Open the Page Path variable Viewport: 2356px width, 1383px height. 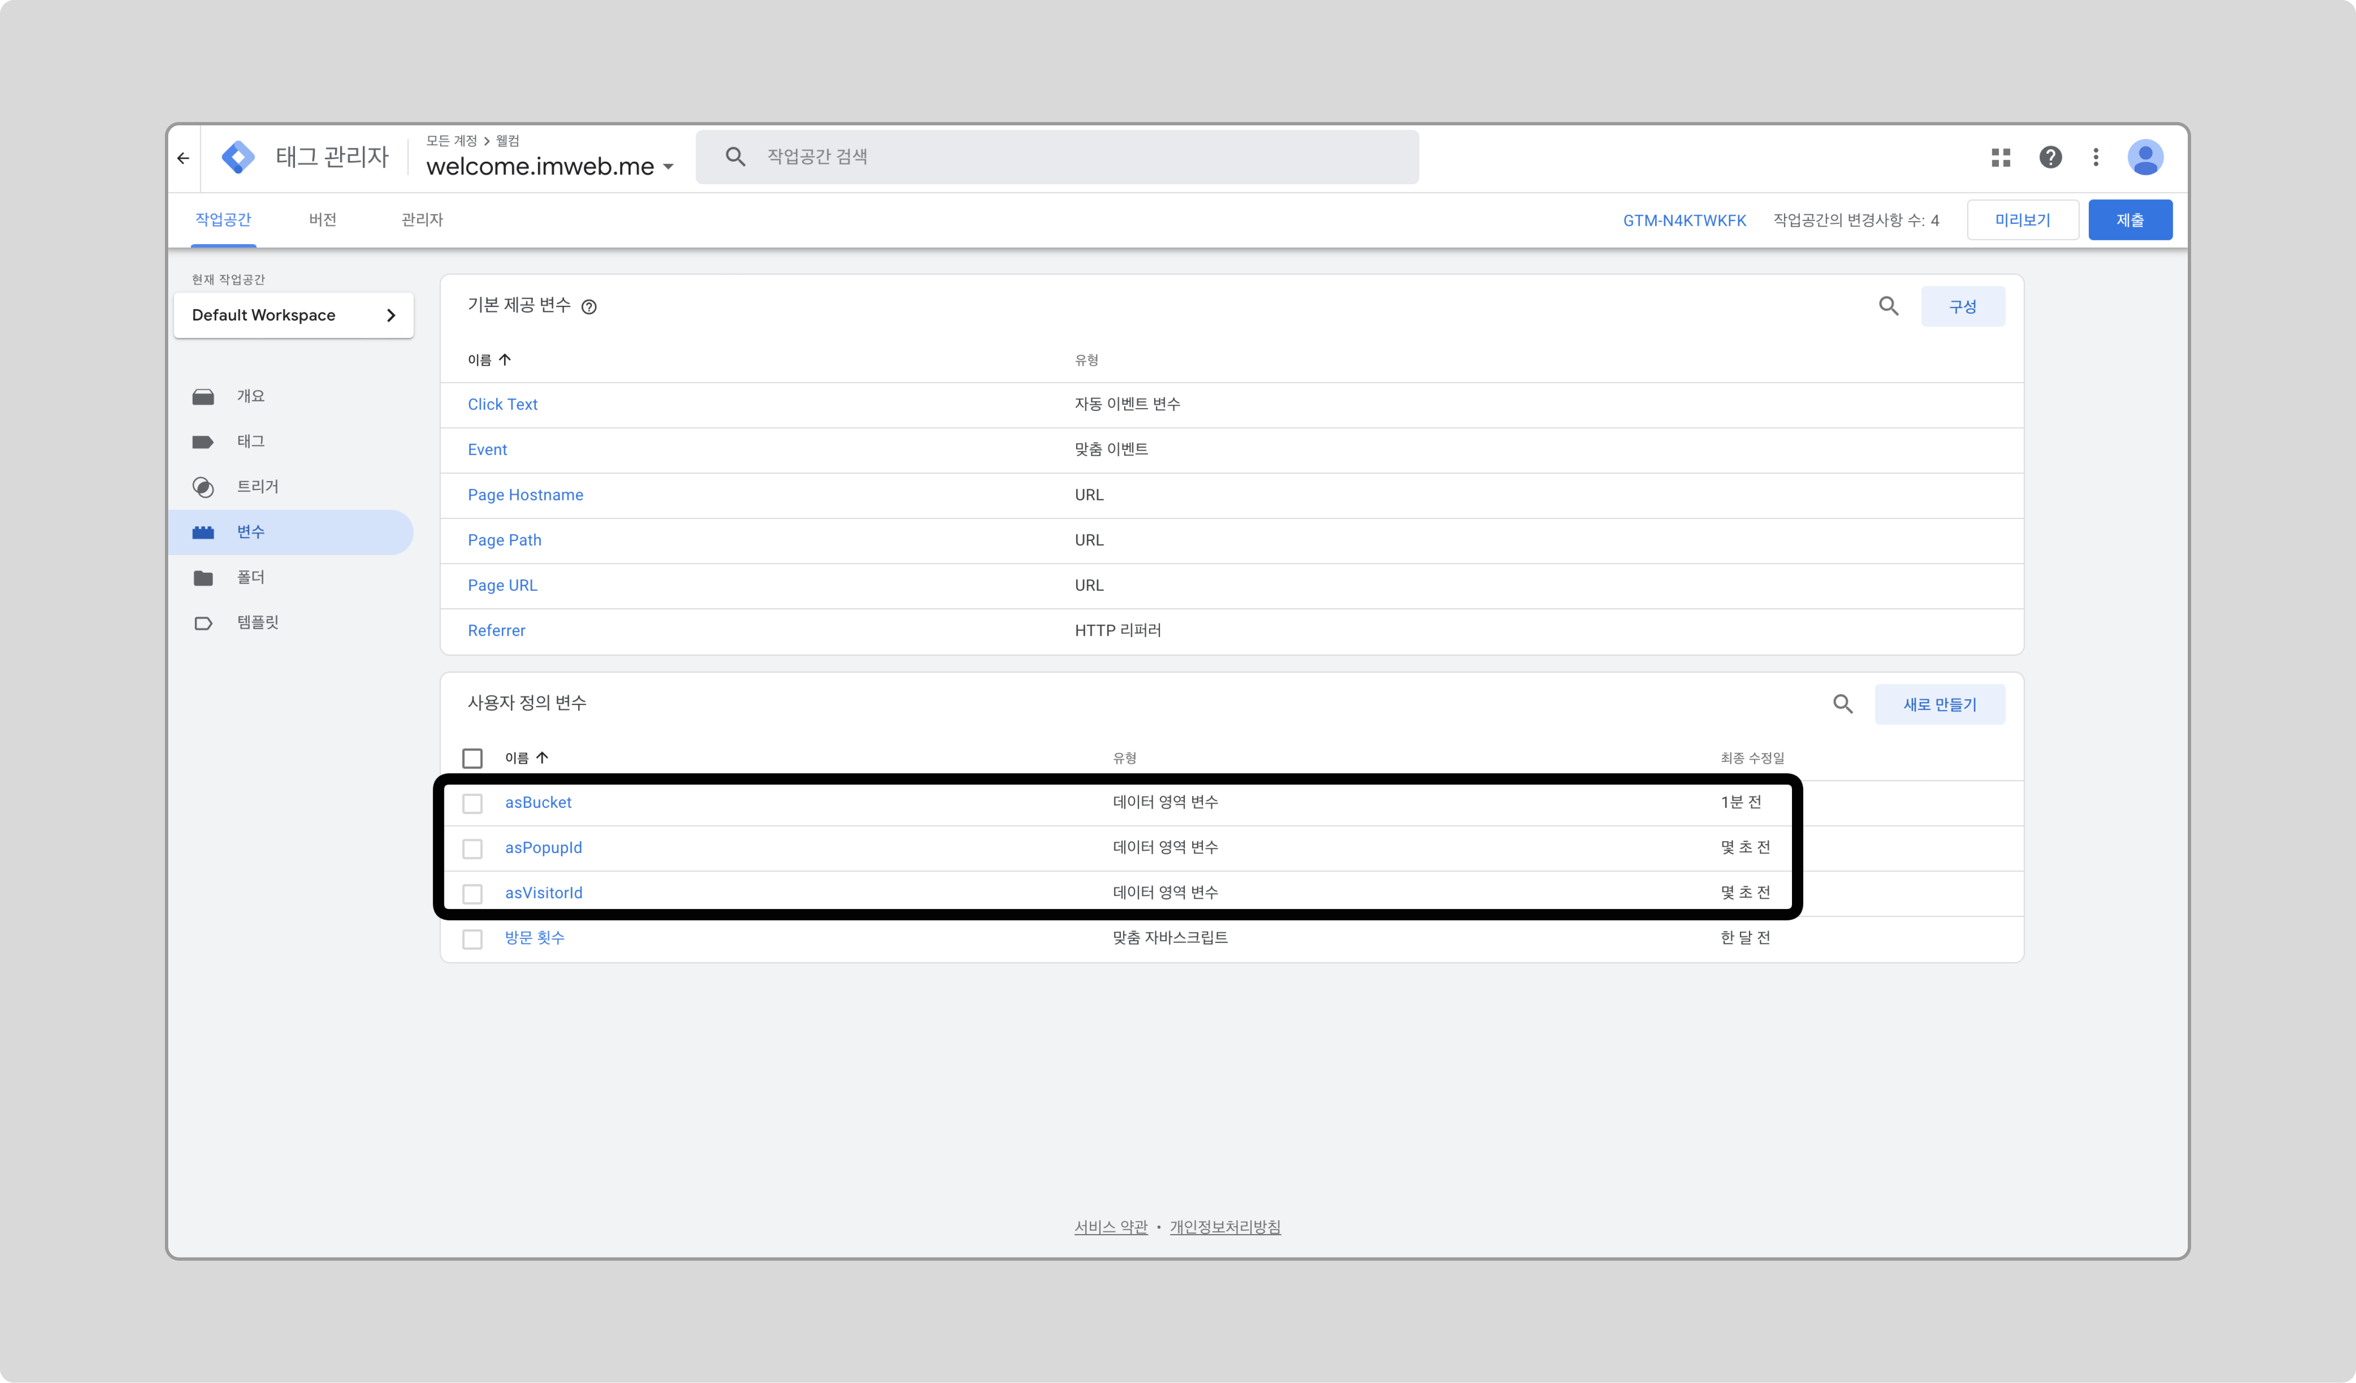(x=505, y=540)
